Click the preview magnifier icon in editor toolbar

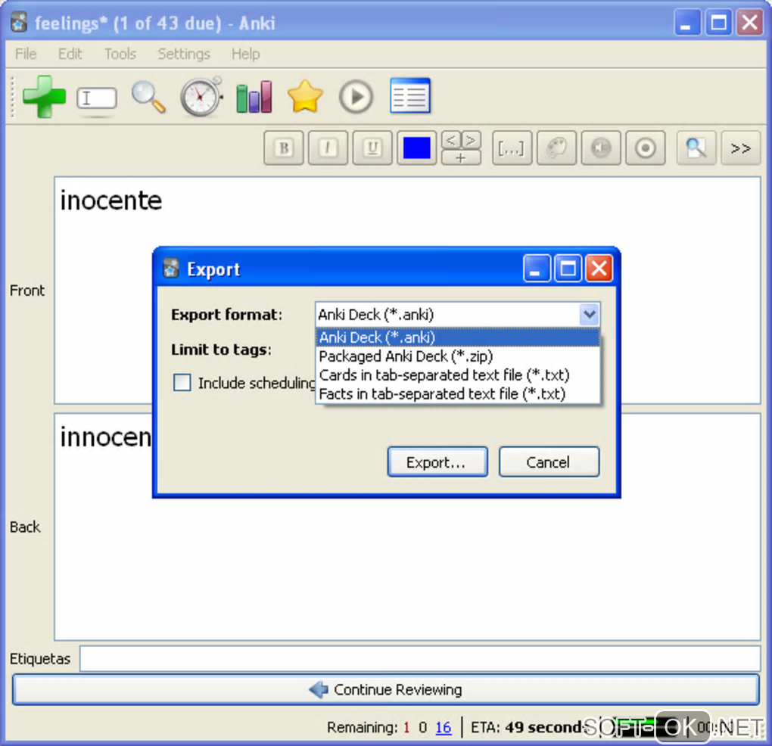696,148
